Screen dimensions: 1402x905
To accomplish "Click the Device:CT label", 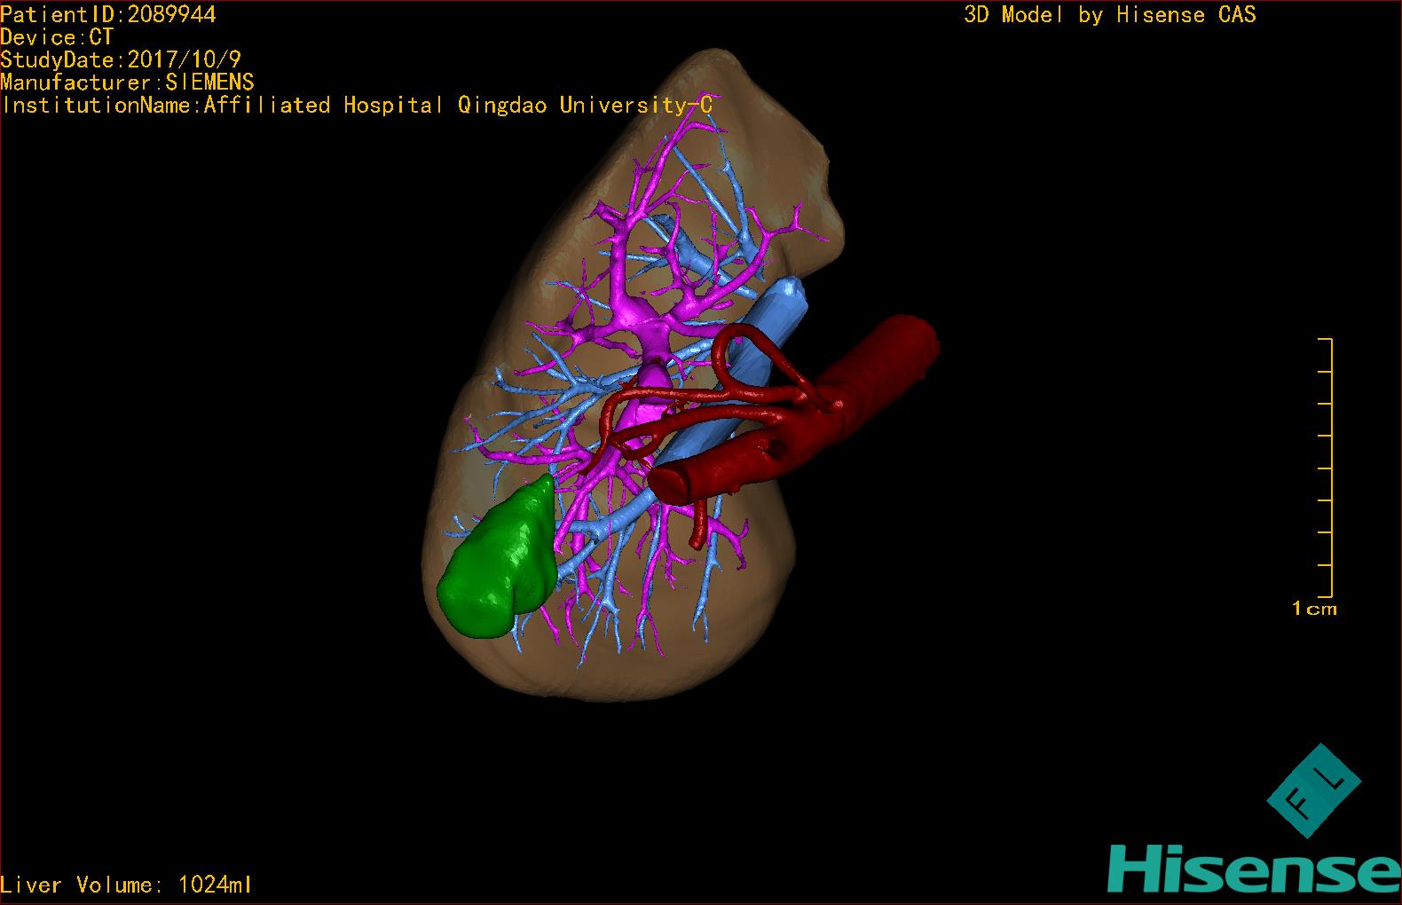I will coord(57,37).
